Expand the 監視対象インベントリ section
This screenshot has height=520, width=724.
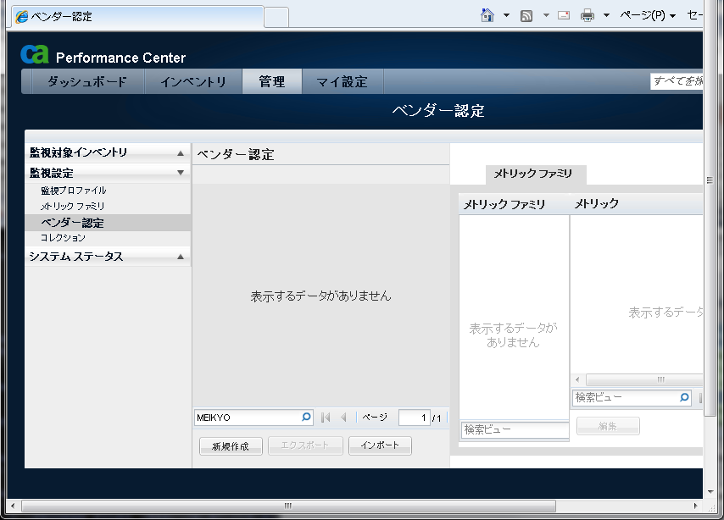tap(180, 153)
